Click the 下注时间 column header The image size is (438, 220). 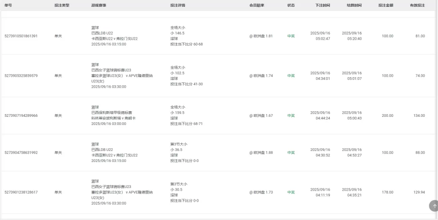tap(323, 6)
